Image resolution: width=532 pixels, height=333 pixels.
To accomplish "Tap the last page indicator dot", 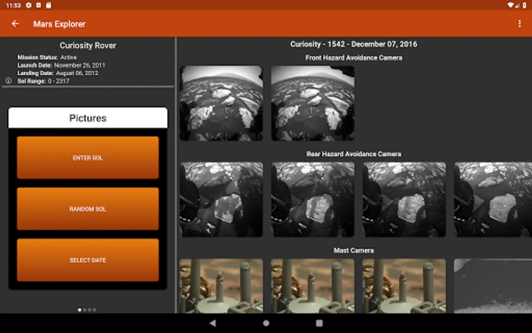I will [95, 310].
